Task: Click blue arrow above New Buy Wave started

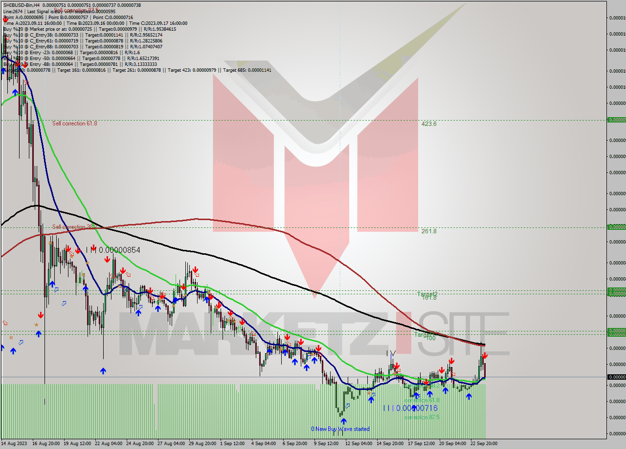Action: 343,421
